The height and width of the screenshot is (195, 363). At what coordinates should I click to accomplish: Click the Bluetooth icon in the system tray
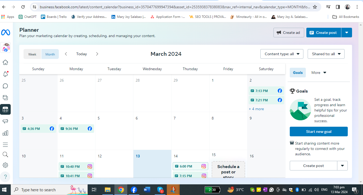point(297,190)
